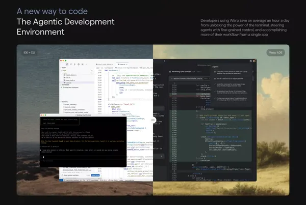Select the IDE + CLI label pill
Screen dimensions: 306x205
pyautogui.click(x=29, y=52)
